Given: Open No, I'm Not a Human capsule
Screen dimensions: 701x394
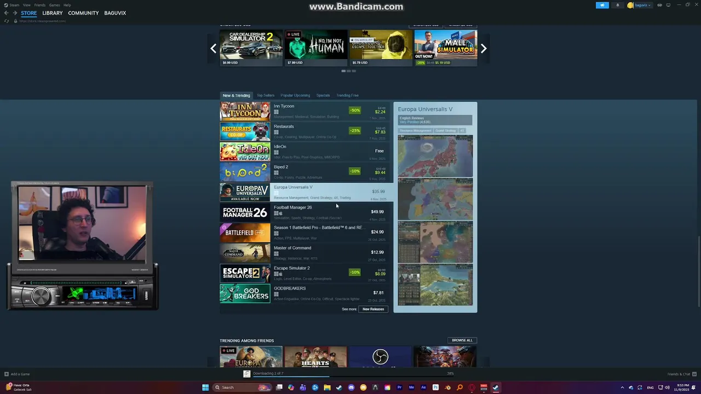Looking at the screenshot, I should coord(316,48).
